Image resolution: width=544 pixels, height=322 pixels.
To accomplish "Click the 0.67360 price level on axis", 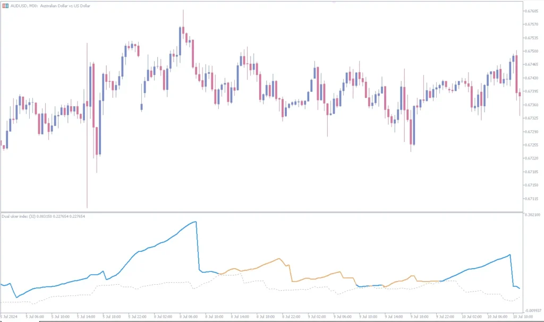I will pos(532,105).
